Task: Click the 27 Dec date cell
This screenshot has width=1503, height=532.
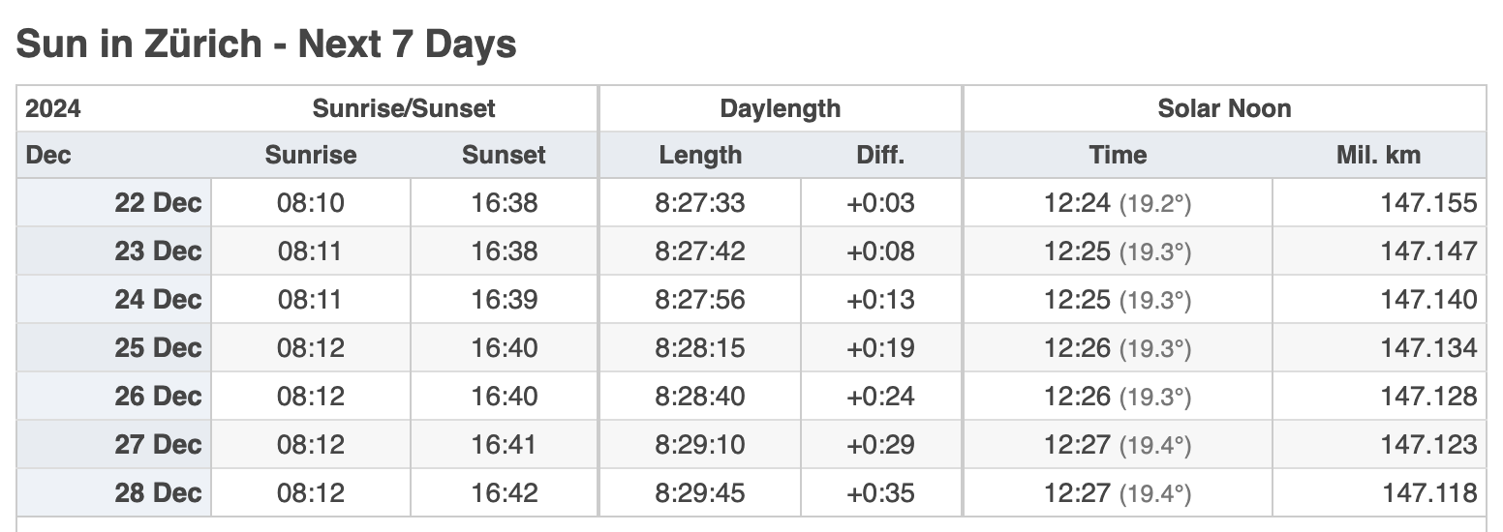Action: (114, 445)
